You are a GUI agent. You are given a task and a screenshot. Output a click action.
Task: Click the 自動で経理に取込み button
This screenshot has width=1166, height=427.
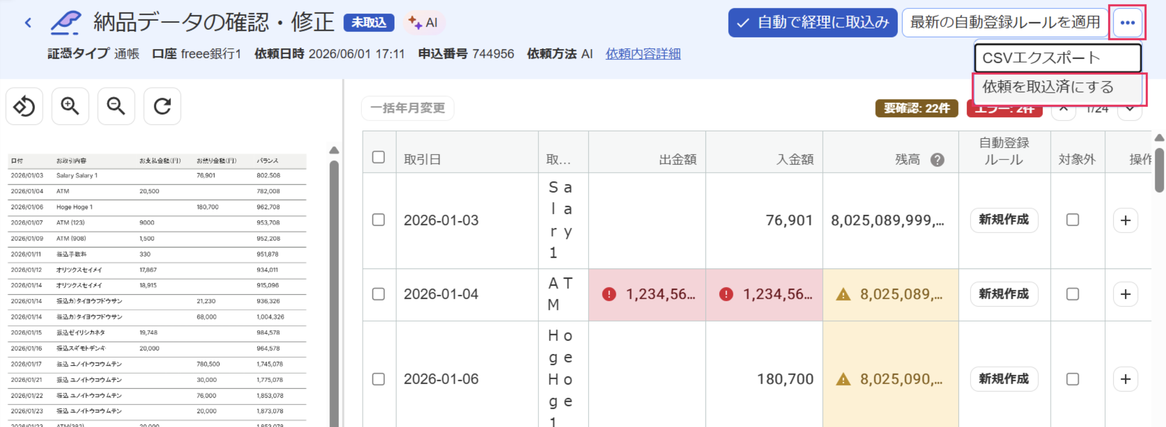[813, 22]
